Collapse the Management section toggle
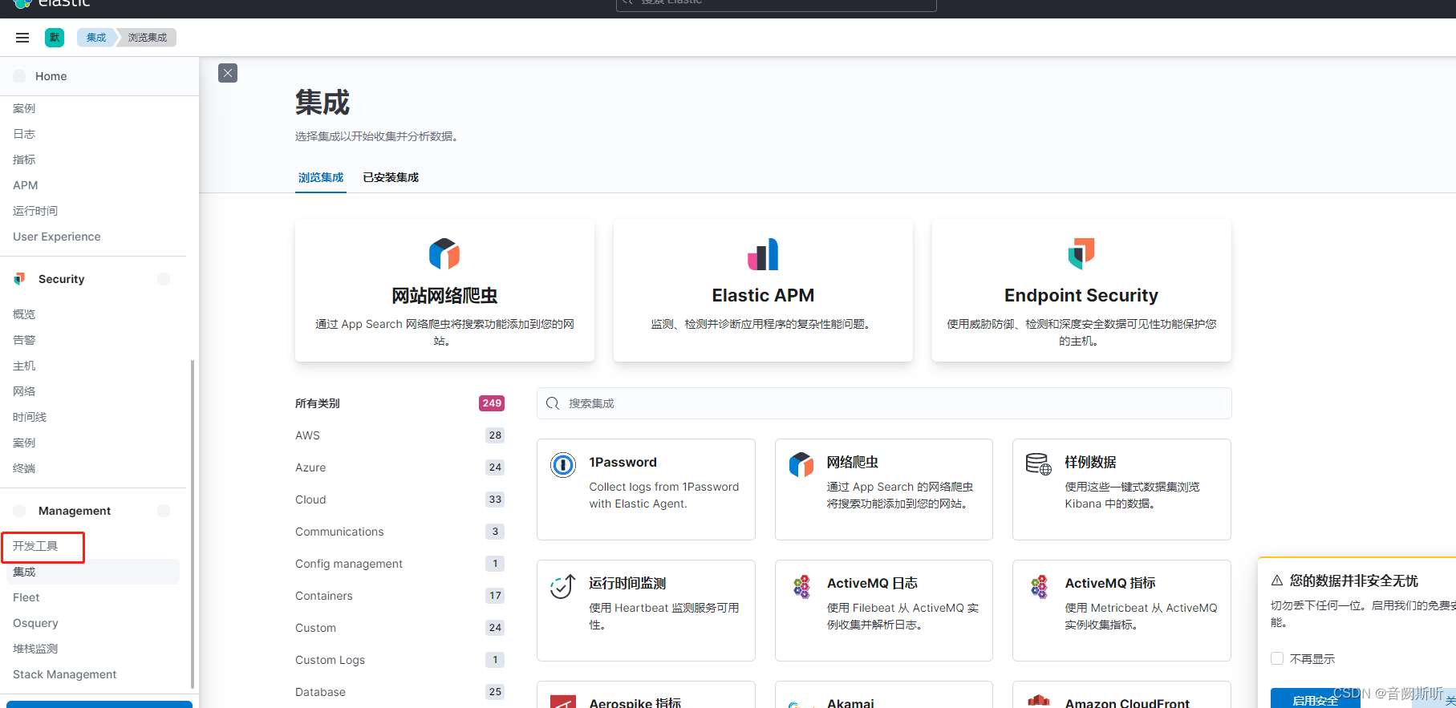Image resolution: width=1456 pixels, height=708 pixels. point(164,511)
